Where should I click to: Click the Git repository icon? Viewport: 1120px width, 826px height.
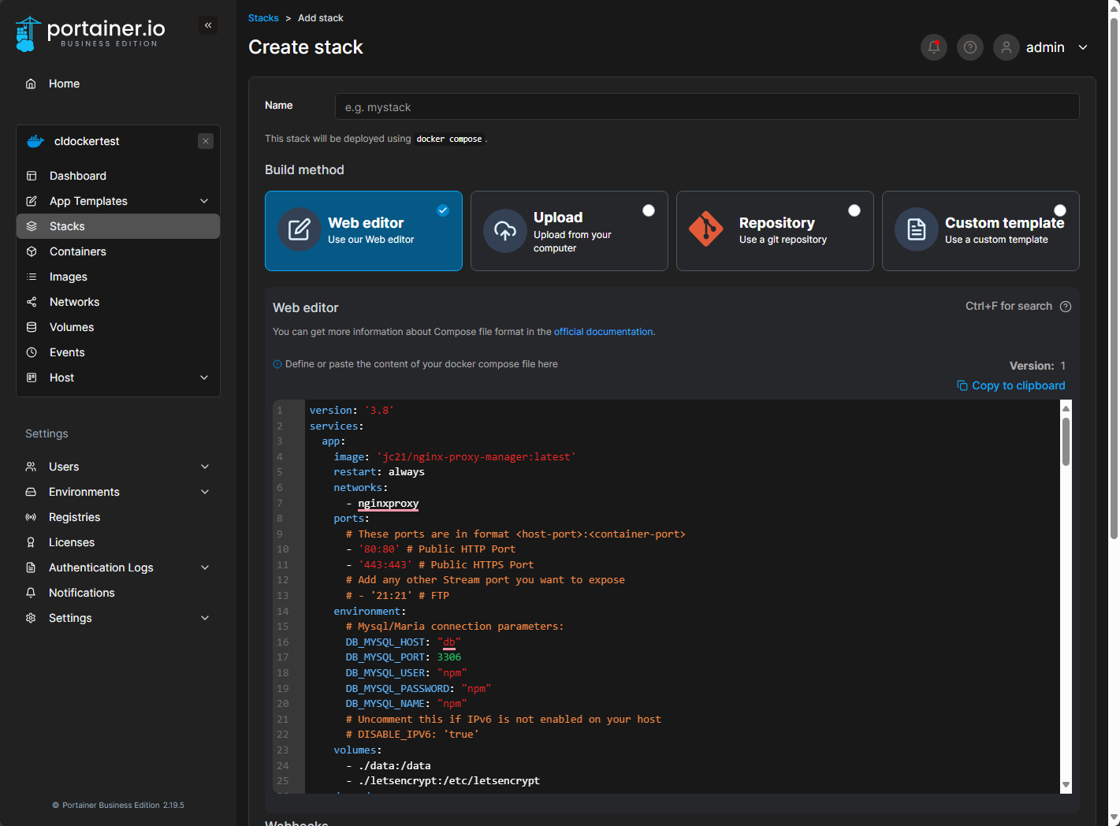705,229
